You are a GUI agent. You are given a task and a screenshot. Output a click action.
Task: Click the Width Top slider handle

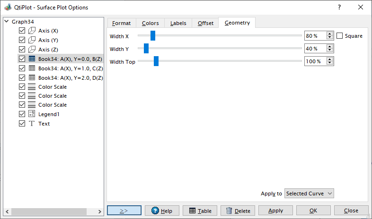point(156,61)
